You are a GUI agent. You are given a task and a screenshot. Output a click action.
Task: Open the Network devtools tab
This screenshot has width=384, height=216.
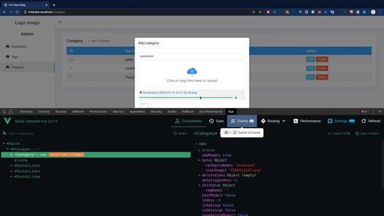tap(78, 112)
